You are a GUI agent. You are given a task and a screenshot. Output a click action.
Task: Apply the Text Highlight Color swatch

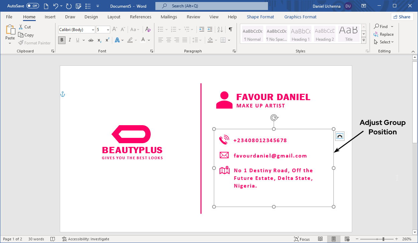point(130,40)
